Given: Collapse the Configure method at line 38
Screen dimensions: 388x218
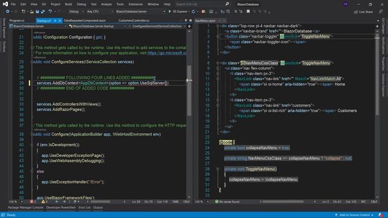Looking at the screenshot, I should click(32, 134).
